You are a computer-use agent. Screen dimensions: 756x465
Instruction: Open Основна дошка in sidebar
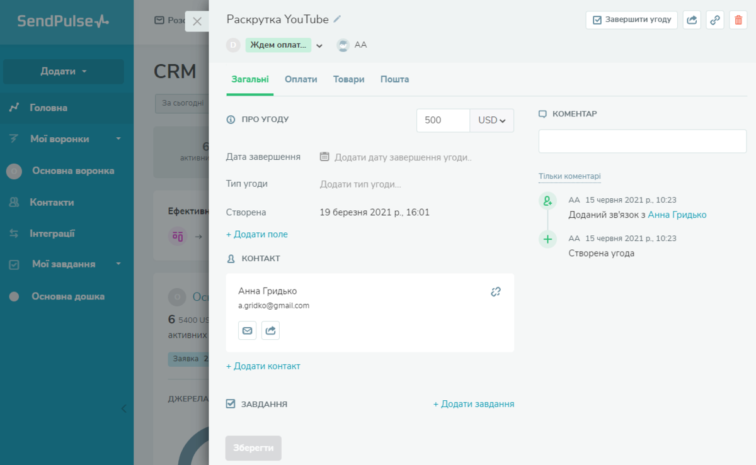pyautogui.click(x=67, y=296)
